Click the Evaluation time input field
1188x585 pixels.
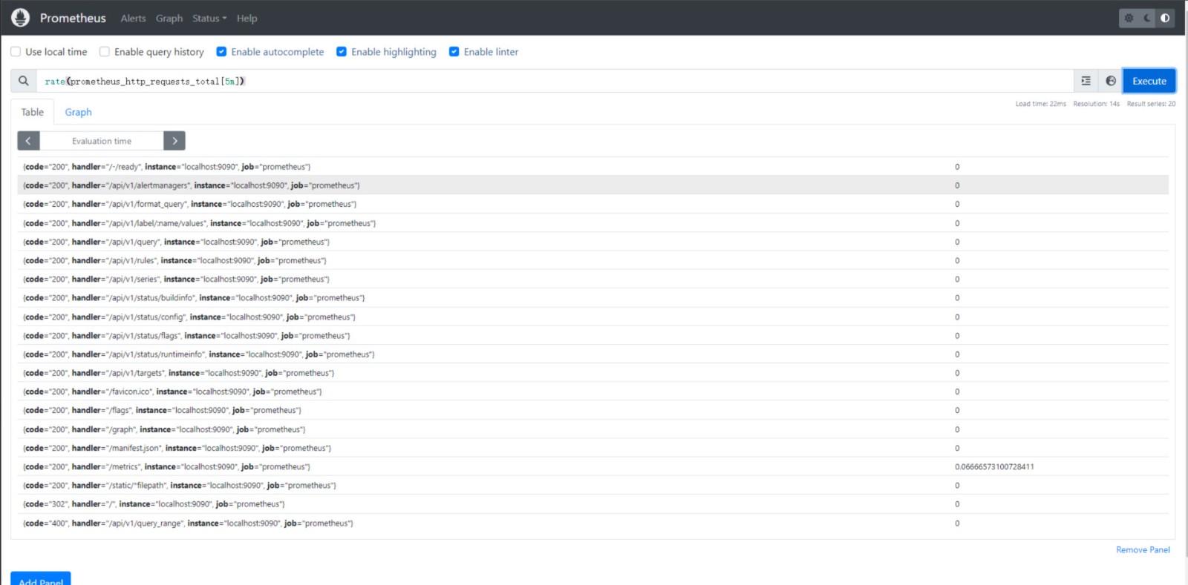point(102,141)
